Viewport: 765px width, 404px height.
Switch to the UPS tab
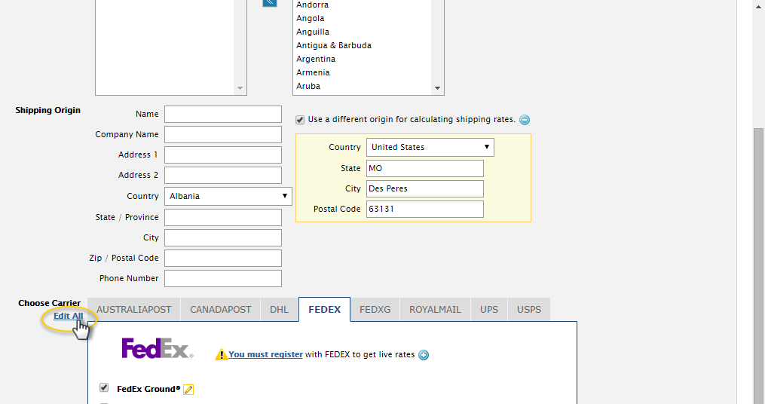pos(489,310)
